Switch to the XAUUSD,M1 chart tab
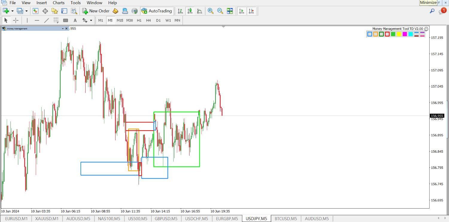449x222 pixels. click(47, 219)
